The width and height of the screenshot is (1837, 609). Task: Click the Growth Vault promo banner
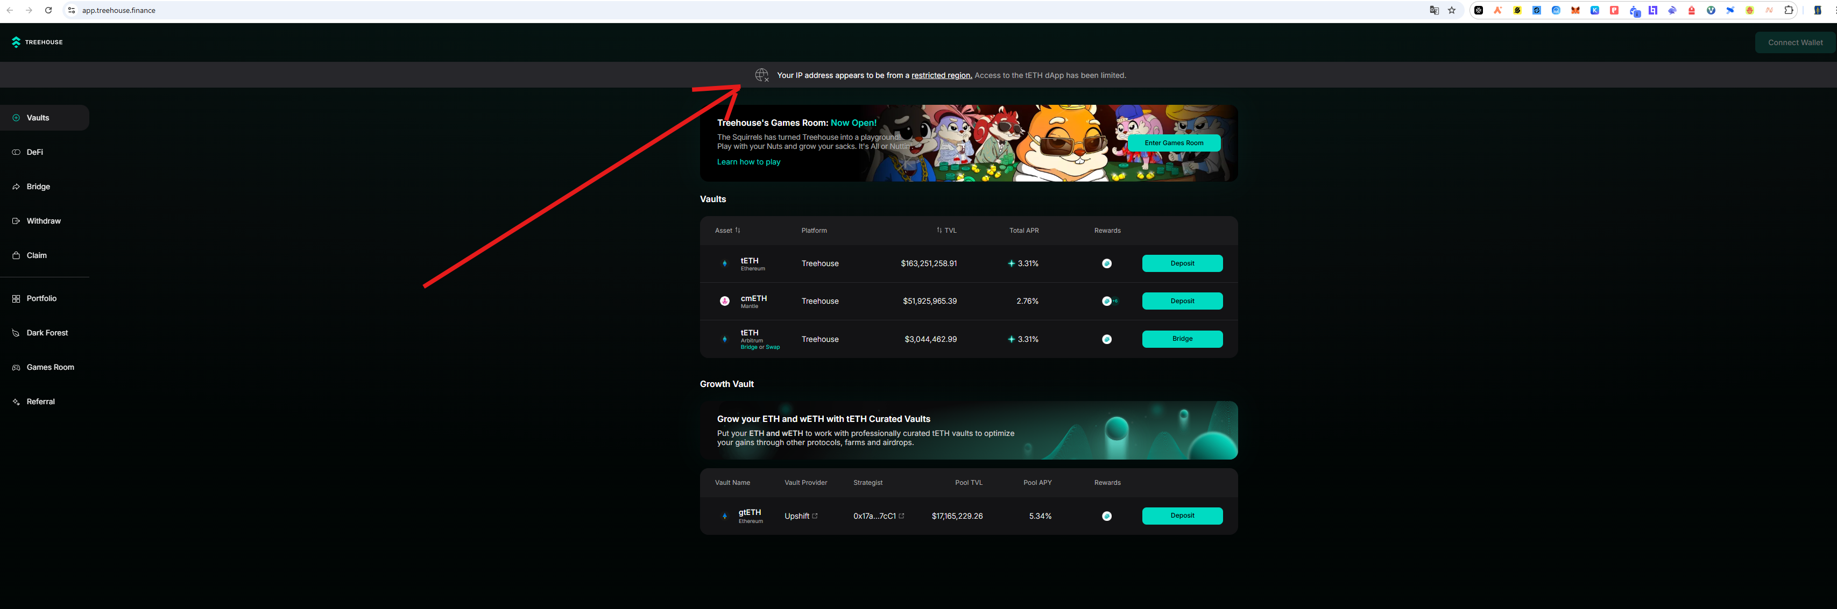(x=969, y=430)
